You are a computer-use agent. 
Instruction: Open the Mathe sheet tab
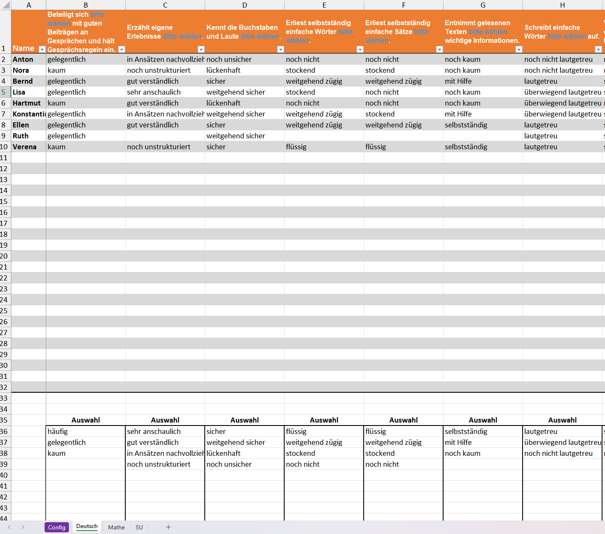point(116,527)
